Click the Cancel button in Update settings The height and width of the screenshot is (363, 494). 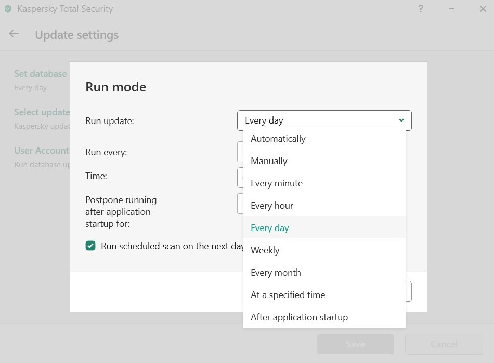pos(444,344)
